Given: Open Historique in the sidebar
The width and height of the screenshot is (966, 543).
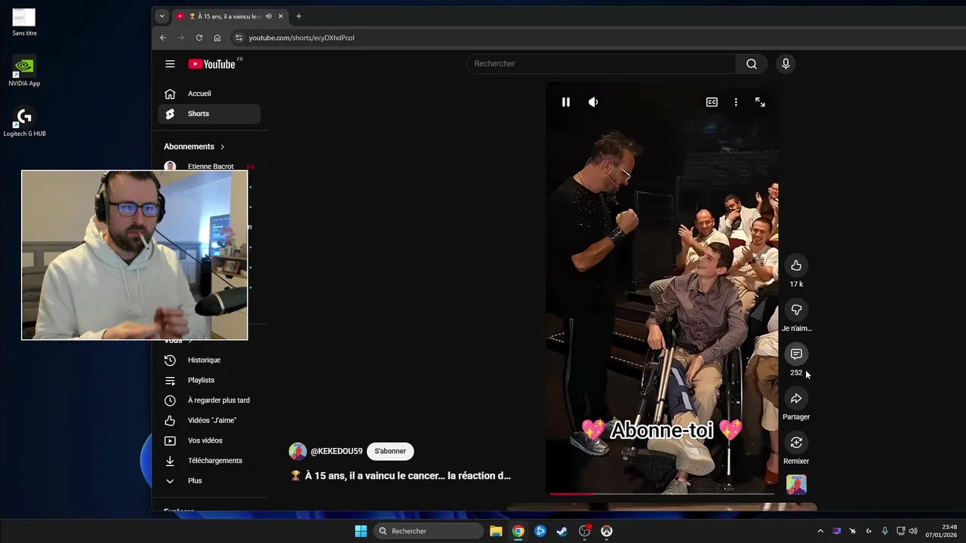Looking at the screenshot, I should pos(209,360).
